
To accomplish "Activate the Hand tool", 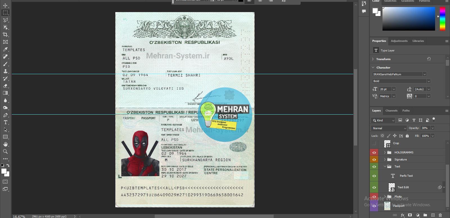I will [x=5, y=144].
